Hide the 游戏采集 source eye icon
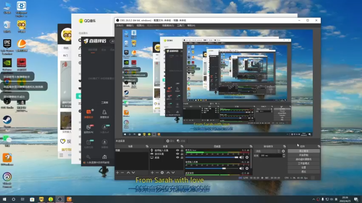The height and width of the screenshot is (203, 362). [177, 154]
